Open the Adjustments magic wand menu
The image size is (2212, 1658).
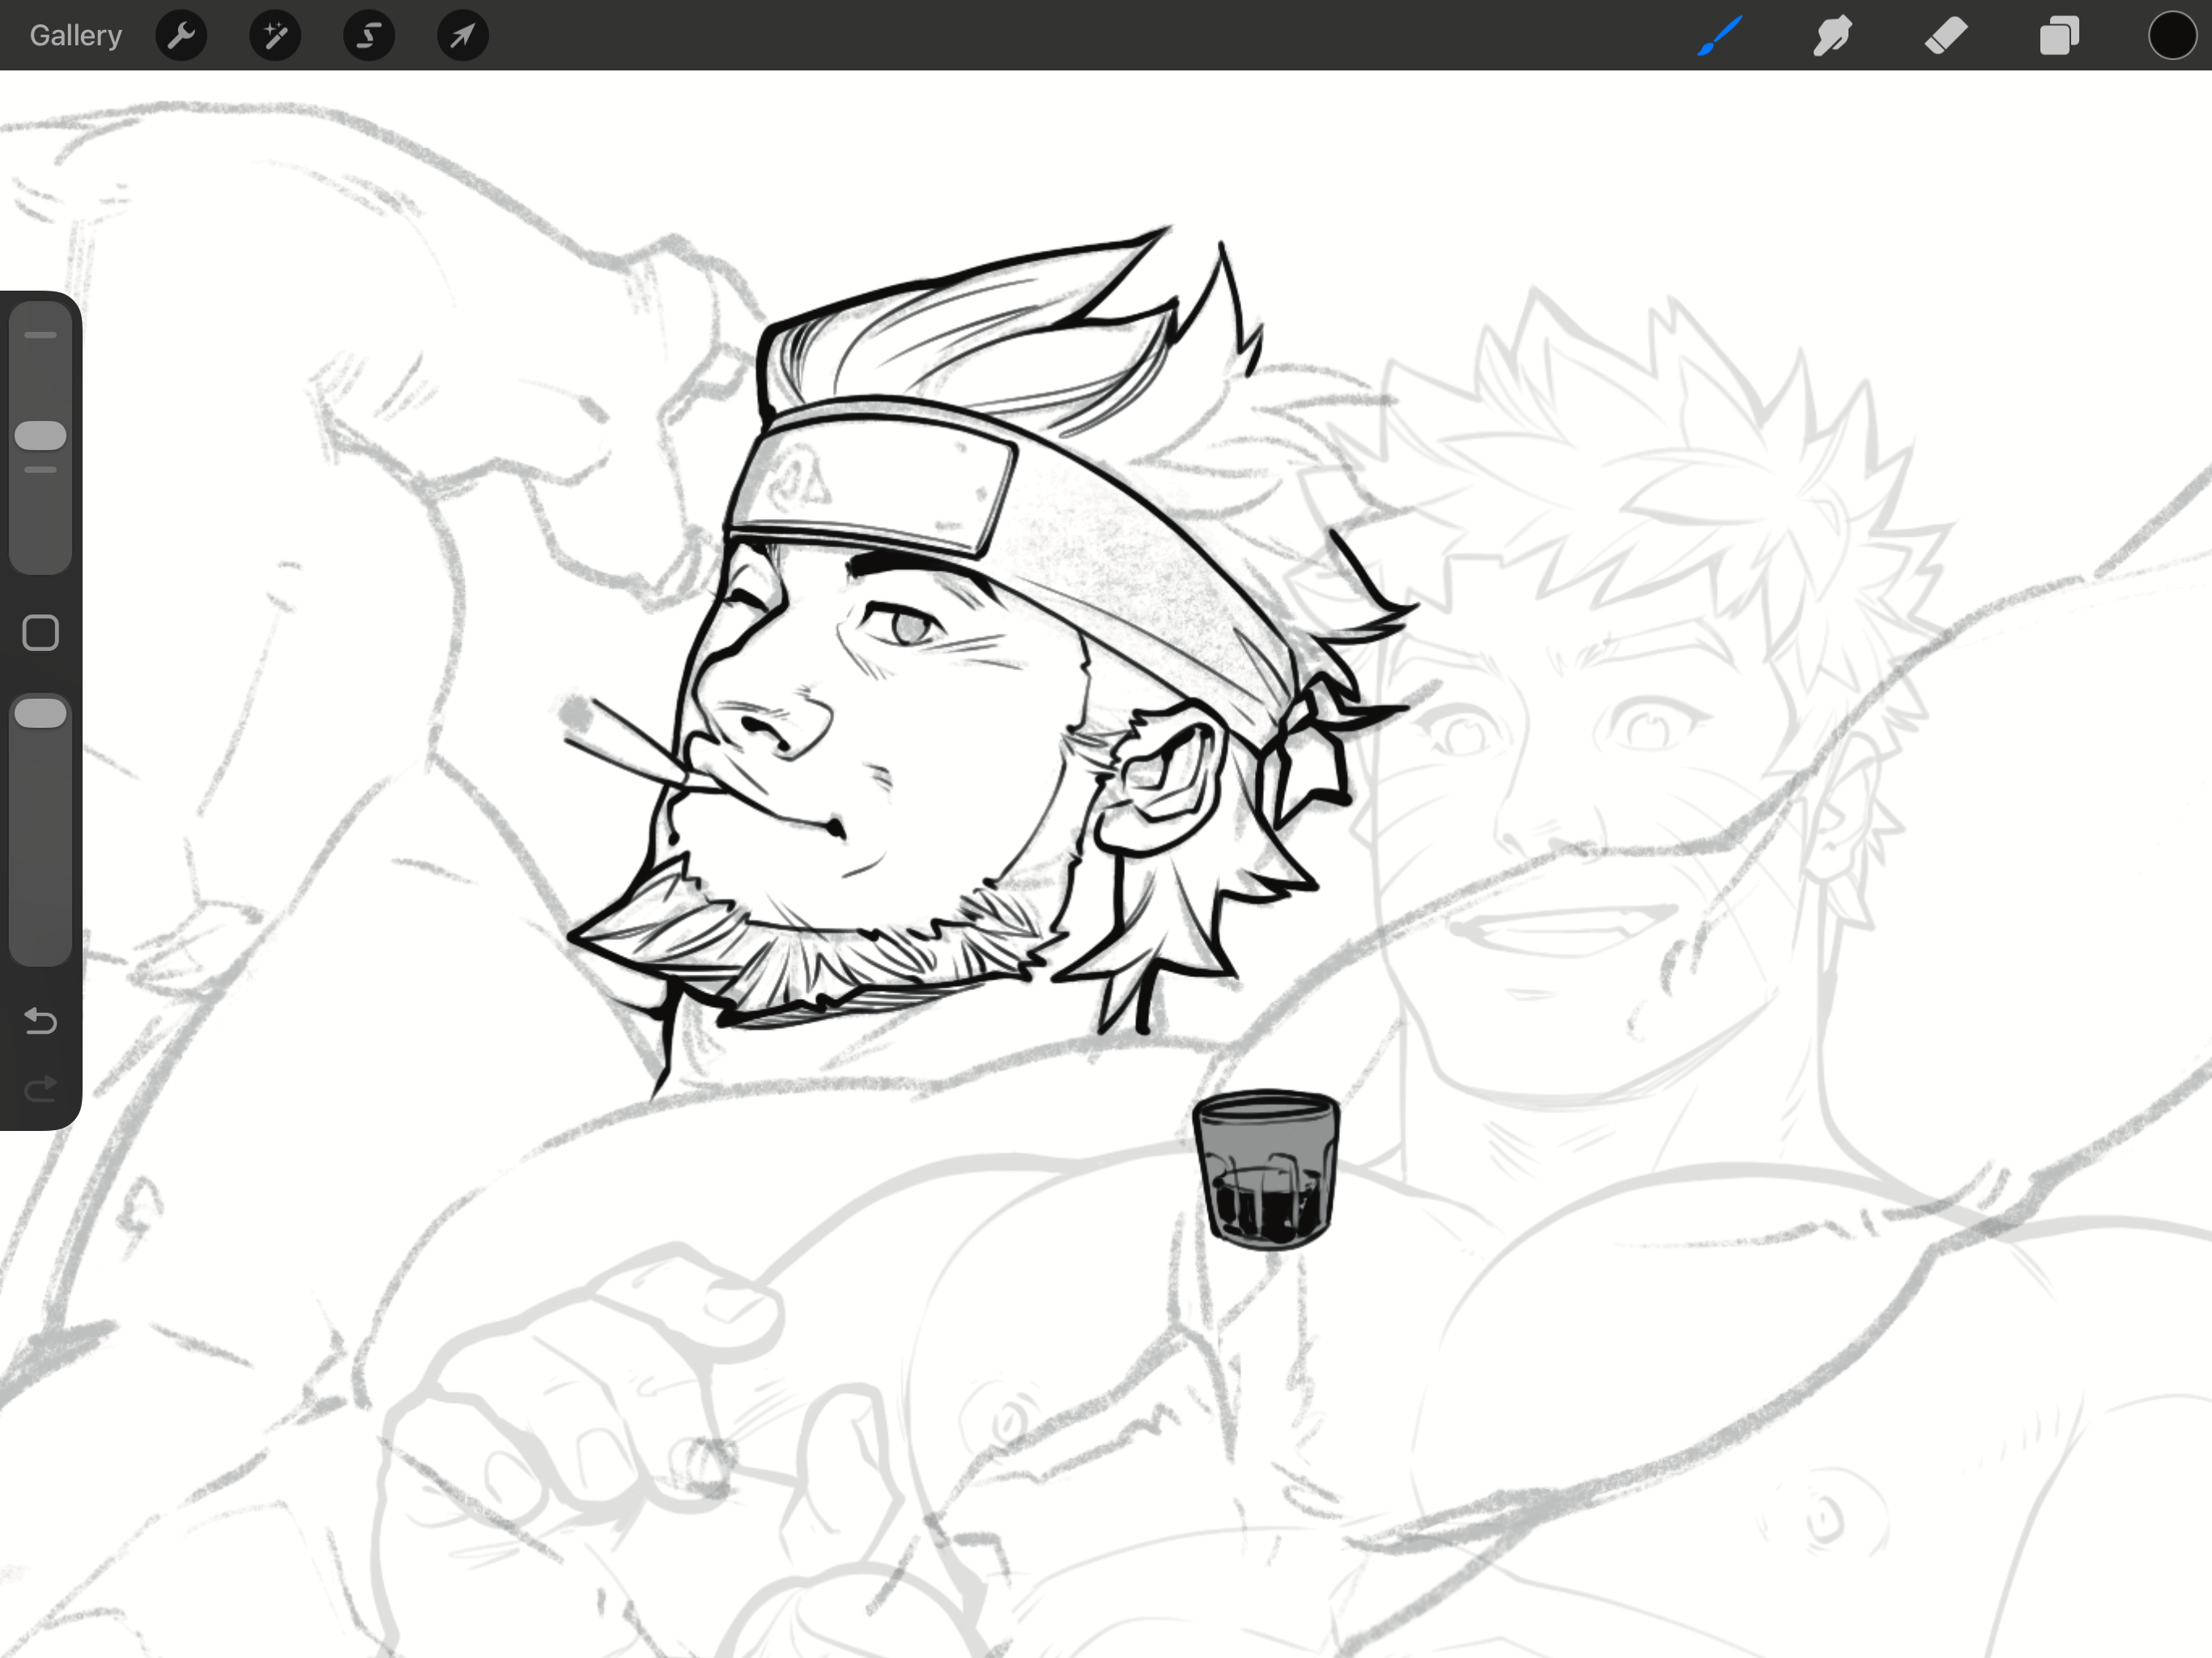click(x=275, y=36)
